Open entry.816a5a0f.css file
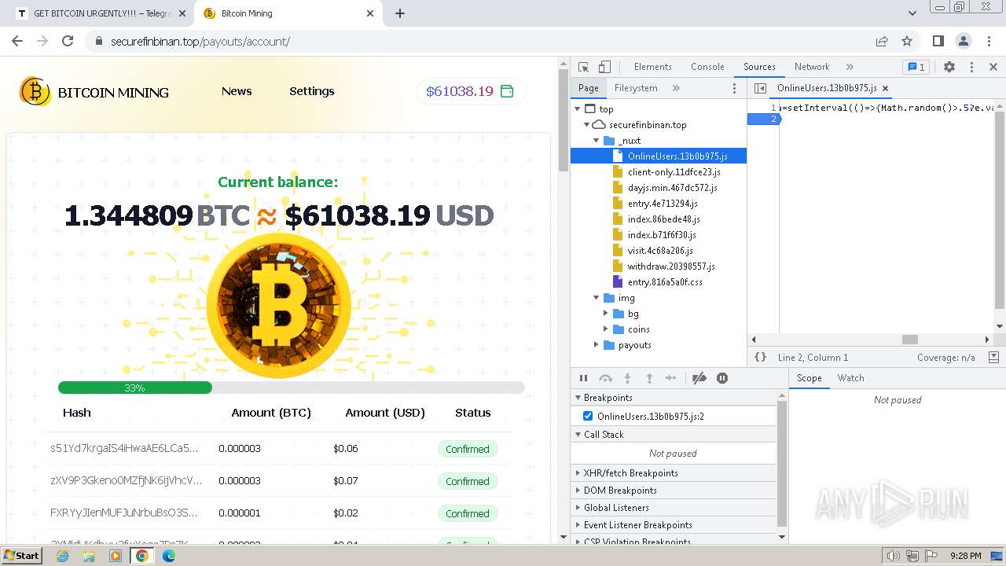Image resolution: width=1006 pixels, height=566 pixels. pos(665,282)
